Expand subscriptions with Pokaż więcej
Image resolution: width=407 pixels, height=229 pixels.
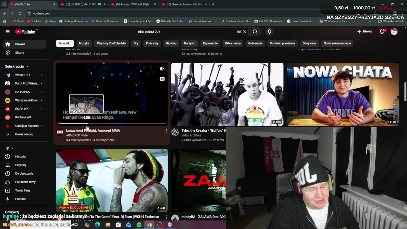tap(24, 134)
